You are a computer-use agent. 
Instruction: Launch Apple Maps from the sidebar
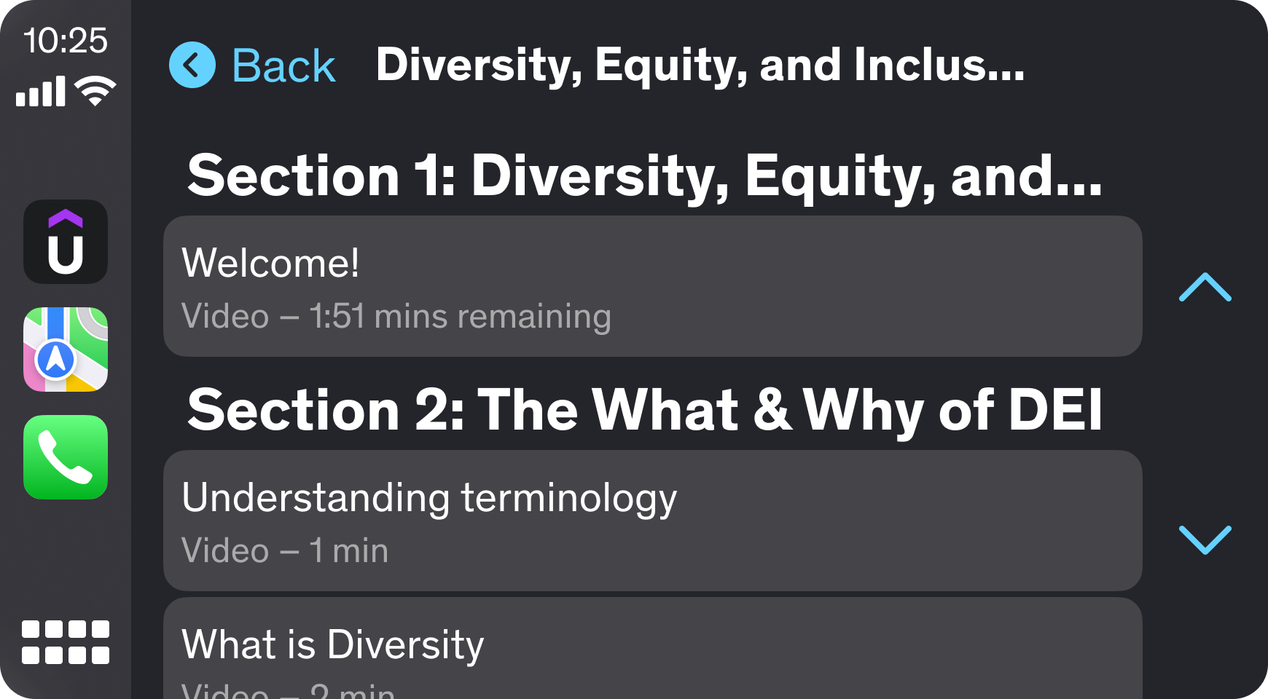66,349
